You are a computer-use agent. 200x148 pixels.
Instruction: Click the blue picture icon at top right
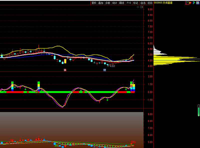point(197,3)
